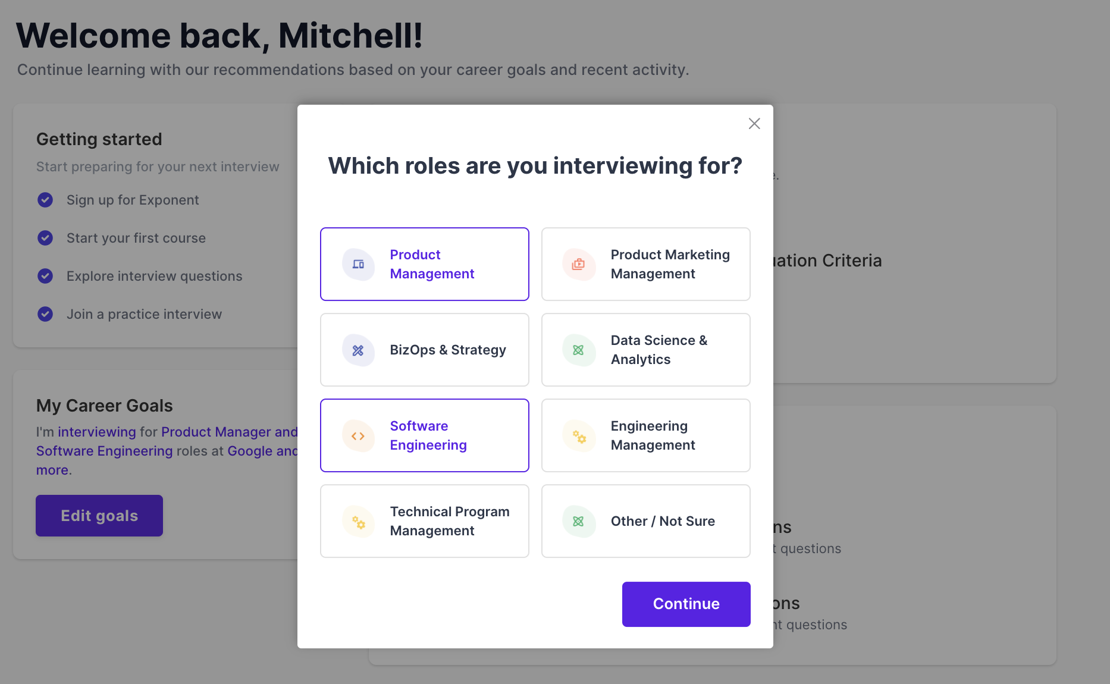This screenshot has width=1110, height=684.
Task: Deselect the Product Management role card
Action: point(425,264)
